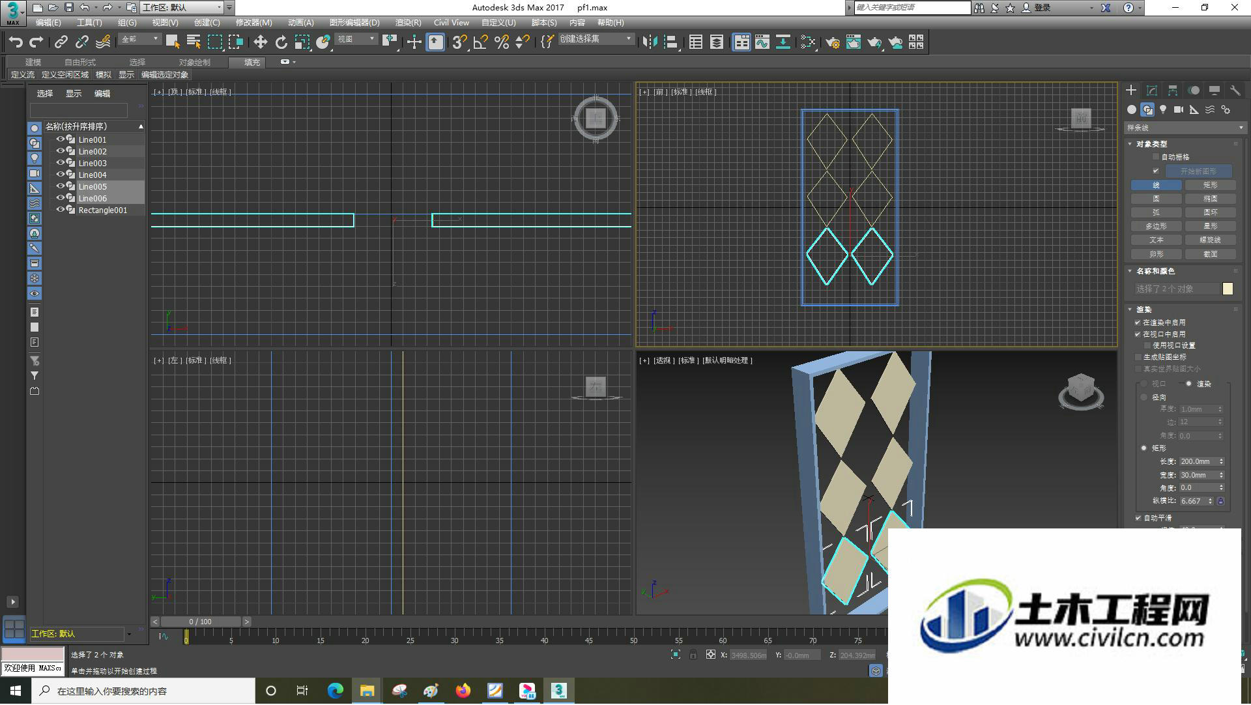Open the workspace 工作区 dropdown in title bar
1251x705 pixels.
tap(182, 8)
